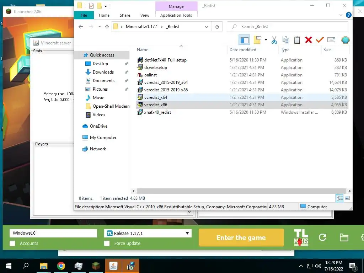
Task: Paste using the clipboard icon
Action: pyautogui.click(x=297, y=40)
